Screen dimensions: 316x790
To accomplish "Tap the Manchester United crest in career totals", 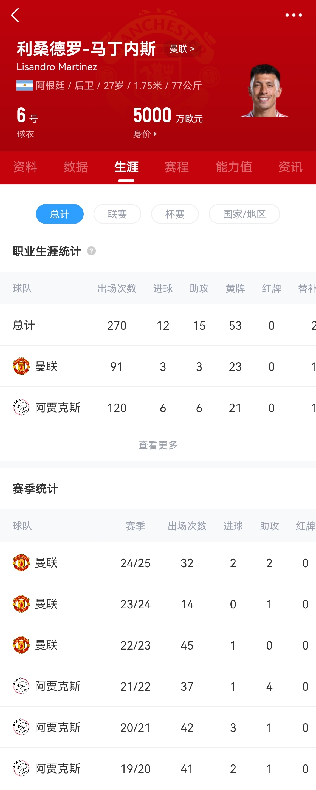I will 21,366.
